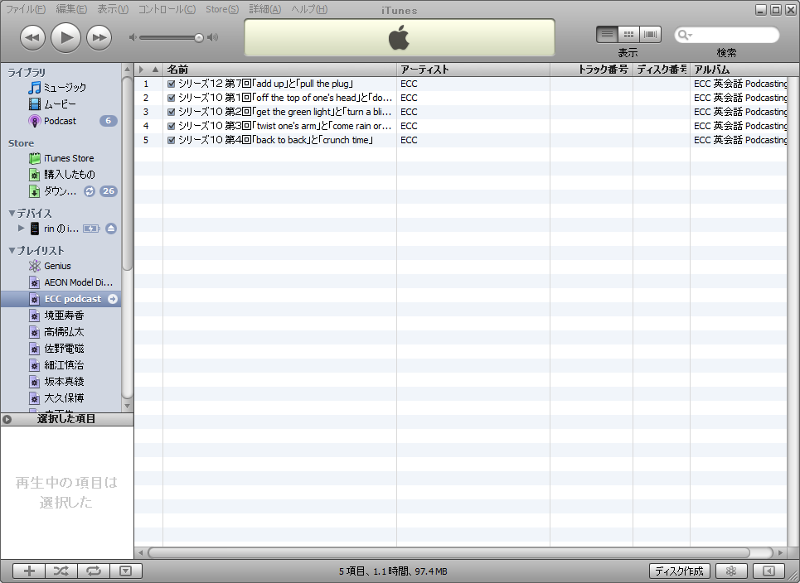Image resolution: width=800 pixels, height=583 pixels.
Task: Uncheck the 'get the green light' track
Action: point(172,112)
